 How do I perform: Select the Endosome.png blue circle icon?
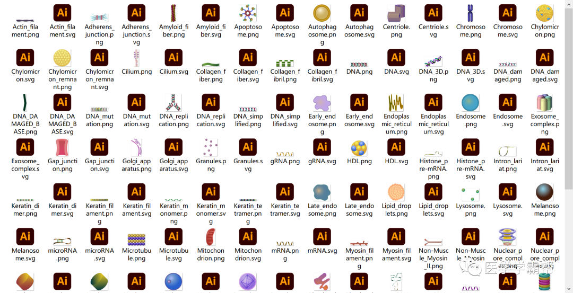click(471, 103)
